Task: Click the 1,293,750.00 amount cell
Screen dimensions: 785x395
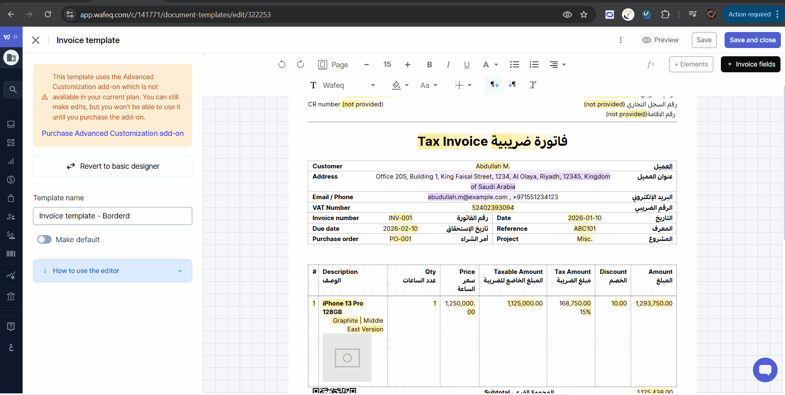Action: [654, 303]
